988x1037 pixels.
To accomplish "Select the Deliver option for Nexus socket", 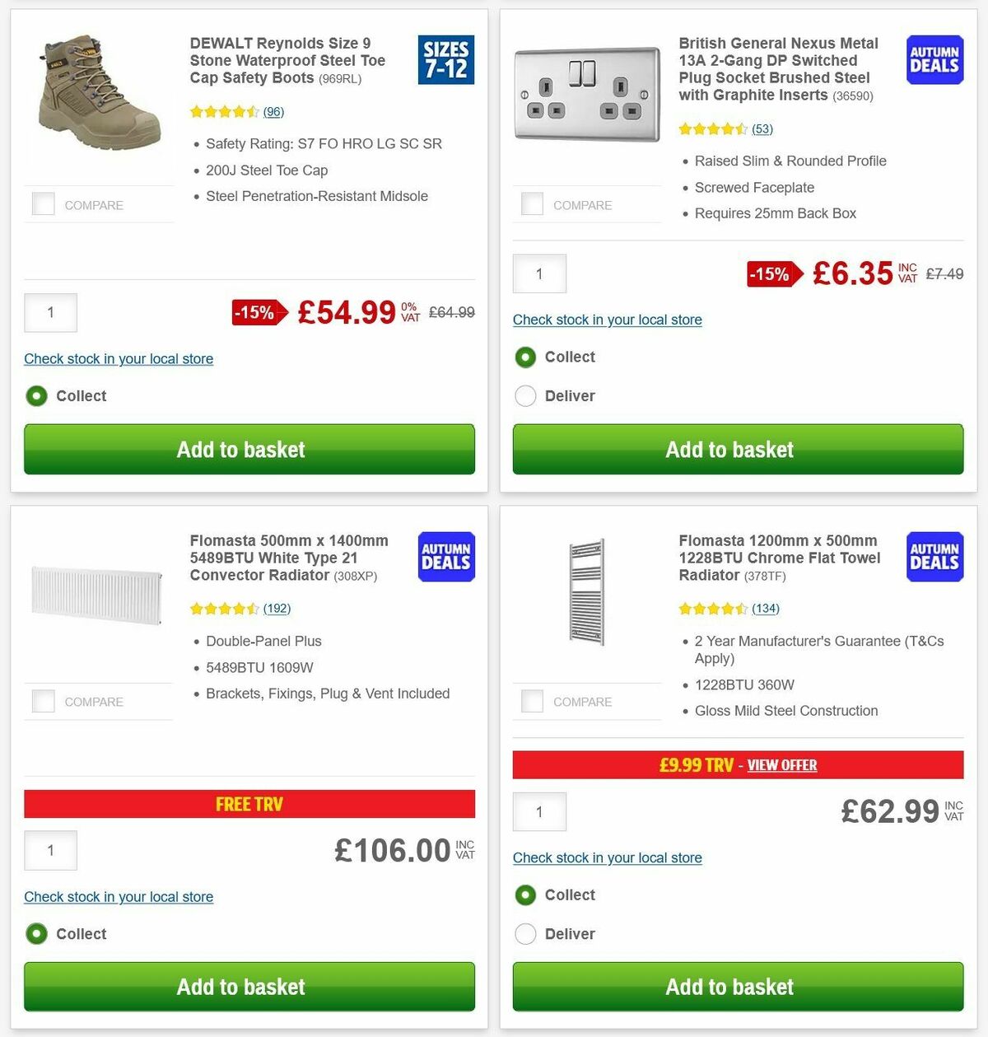I will click(x=525, y=396).
